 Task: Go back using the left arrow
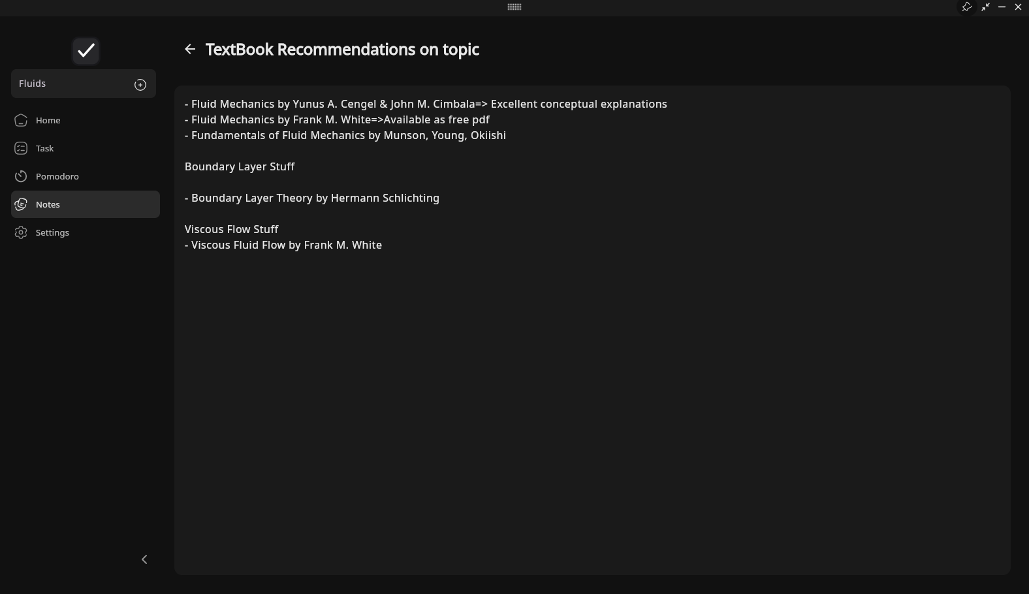tap(190, 49)
